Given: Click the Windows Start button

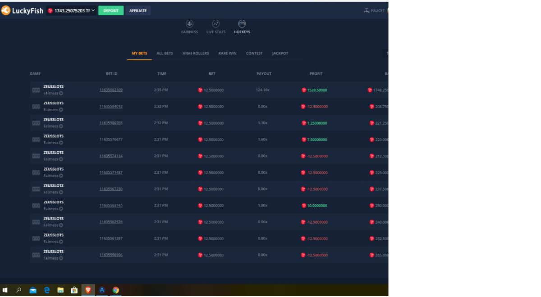Looking at the screenshot, I should [5, 290].
